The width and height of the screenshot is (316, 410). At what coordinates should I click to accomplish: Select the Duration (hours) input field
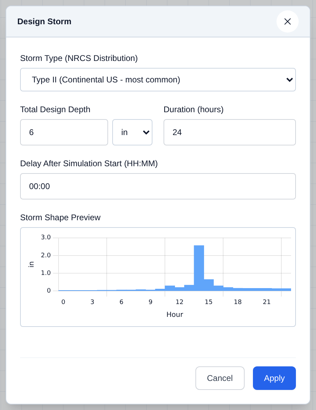pyautogui.click(x=230, y=132)
